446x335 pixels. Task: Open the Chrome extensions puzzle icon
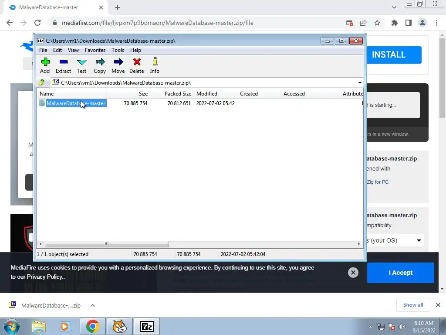(395, 23)
